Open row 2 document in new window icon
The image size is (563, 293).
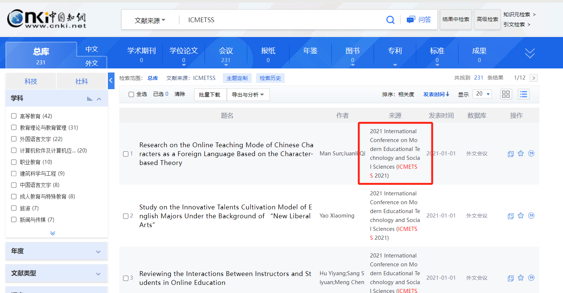pos(510,216)
